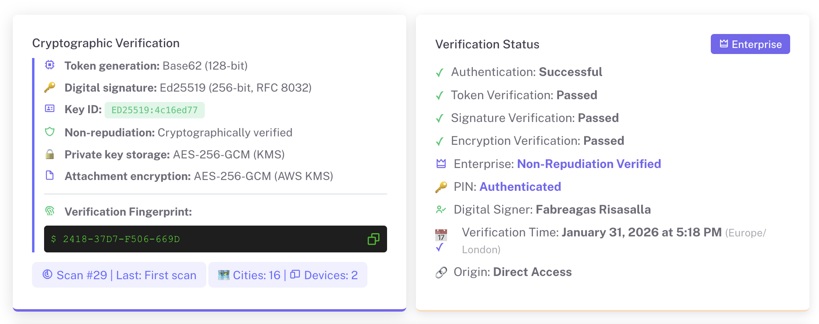Open the Non-Repudiation Verified link
819x324 pixels.
click(589, 164)
